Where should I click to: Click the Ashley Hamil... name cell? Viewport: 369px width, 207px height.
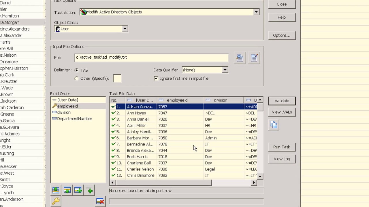pyautogui.click(x=140, y=132)
